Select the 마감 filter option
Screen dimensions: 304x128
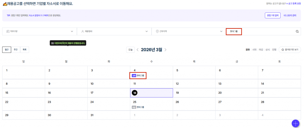261,50
